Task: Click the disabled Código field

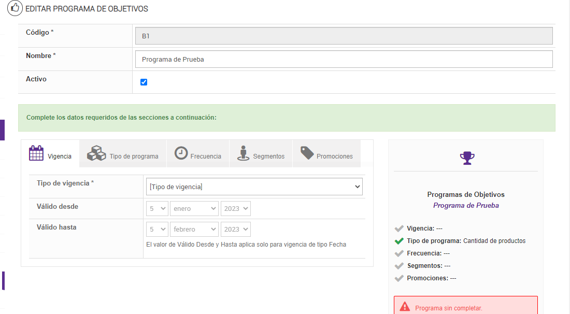Action: click(343, 36)
